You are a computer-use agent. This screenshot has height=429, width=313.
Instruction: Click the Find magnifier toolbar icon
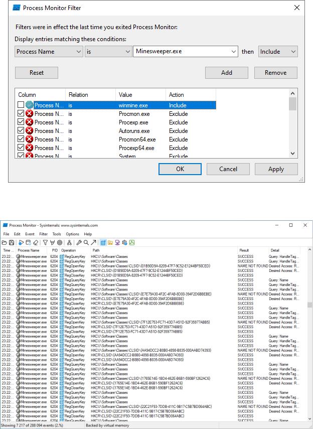(86, 243)
